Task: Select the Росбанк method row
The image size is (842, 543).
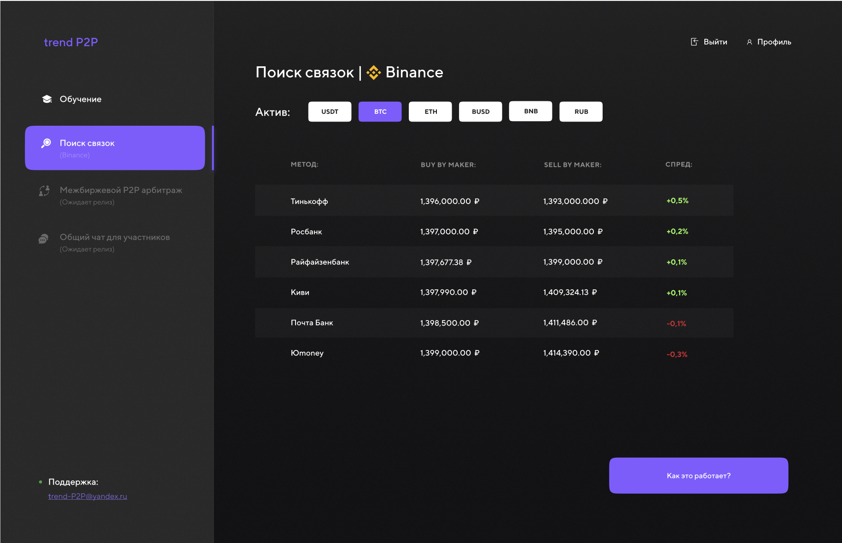Action: (x=494, y=231)
